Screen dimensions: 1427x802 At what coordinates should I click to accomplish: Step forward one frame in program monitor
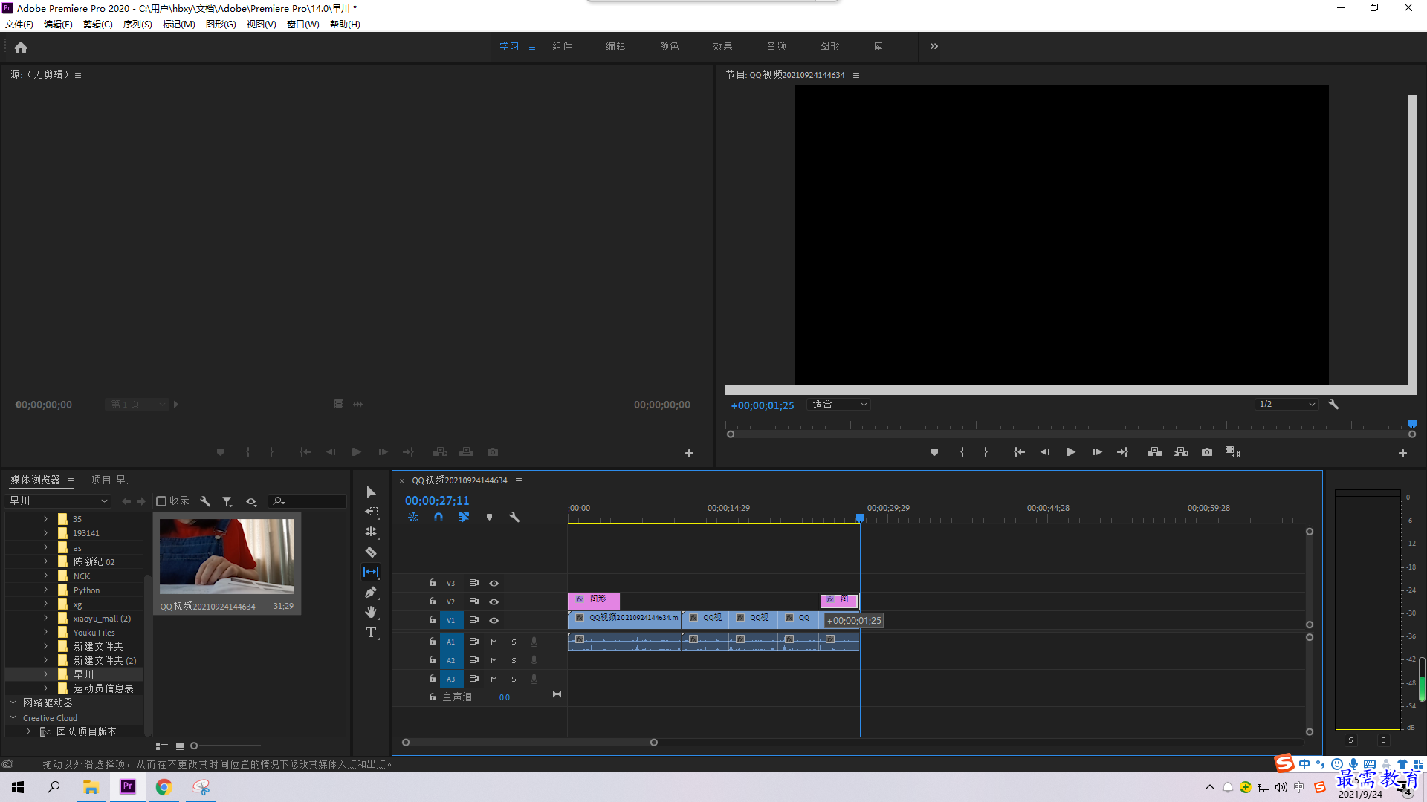pyautogui.click(x=1097, y=452)
